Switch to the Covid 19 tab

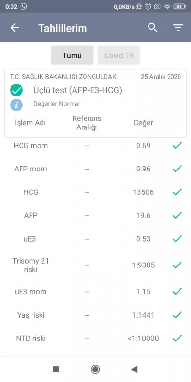[119, 55]
